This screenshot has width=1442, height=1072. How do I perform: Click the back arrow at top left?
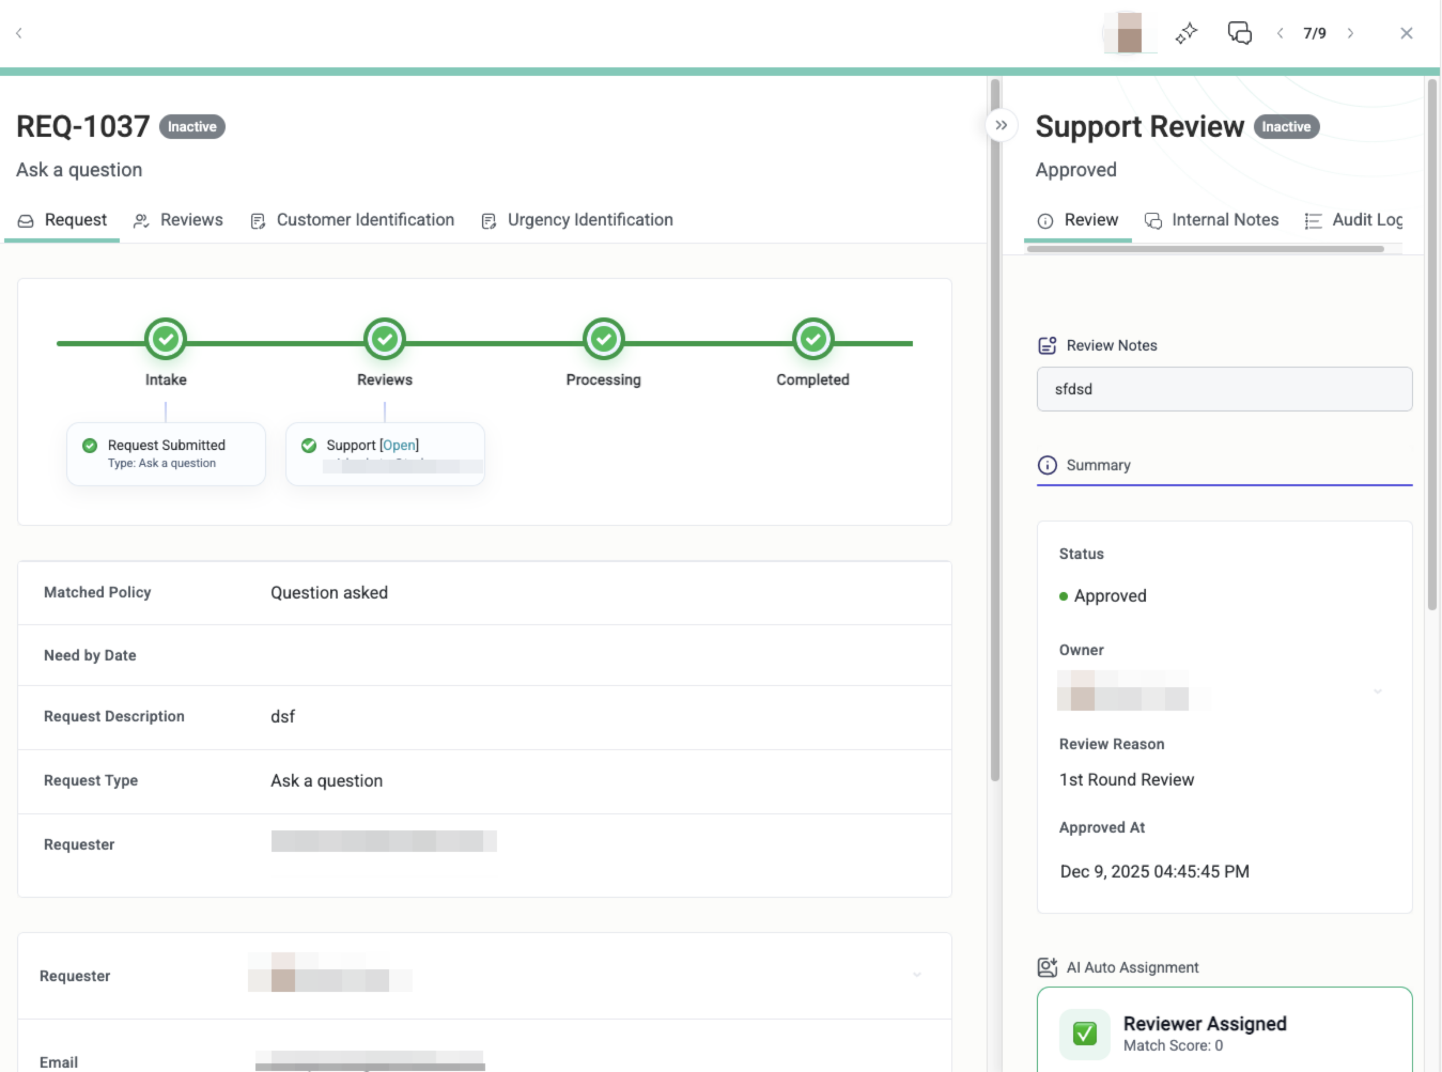[19, 33]
